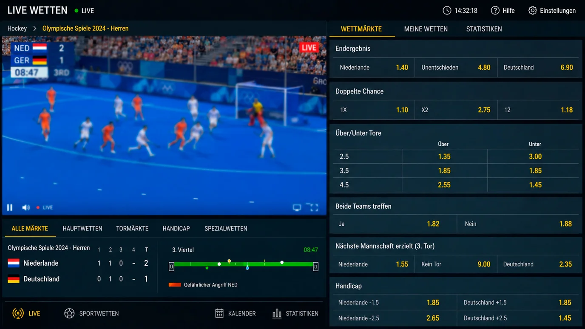Bet Niederlande scores next goal 1.55

pyautogui.click(x=374, y=264)
